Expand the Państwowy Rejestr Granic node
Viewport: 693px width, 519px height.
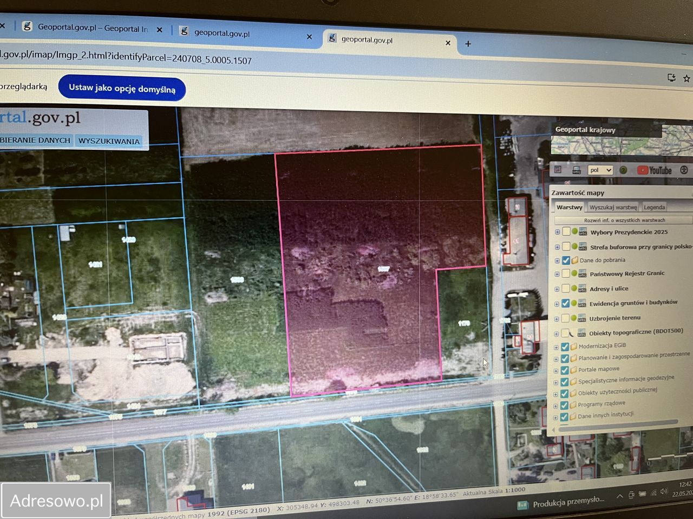[557, 274]
